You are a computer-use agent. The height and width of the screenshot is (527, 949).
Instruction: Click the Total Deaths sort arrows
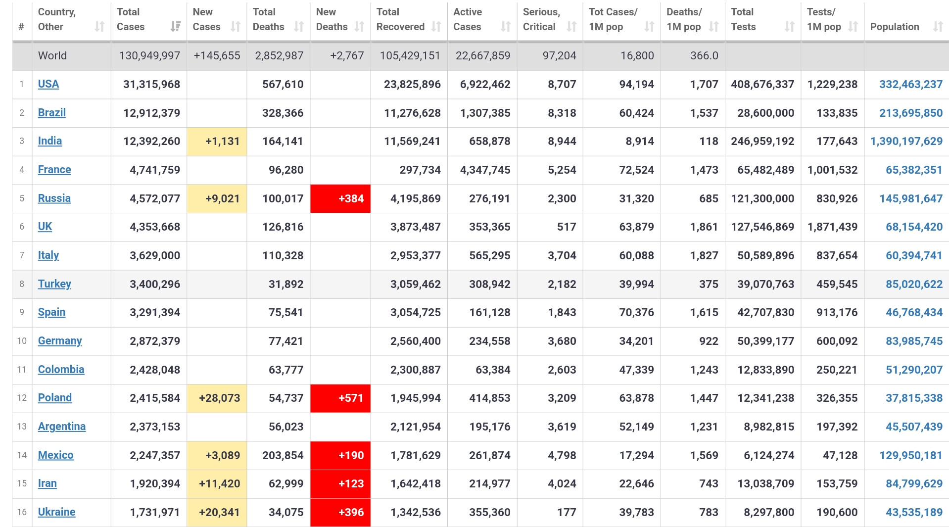click(299, 27)
